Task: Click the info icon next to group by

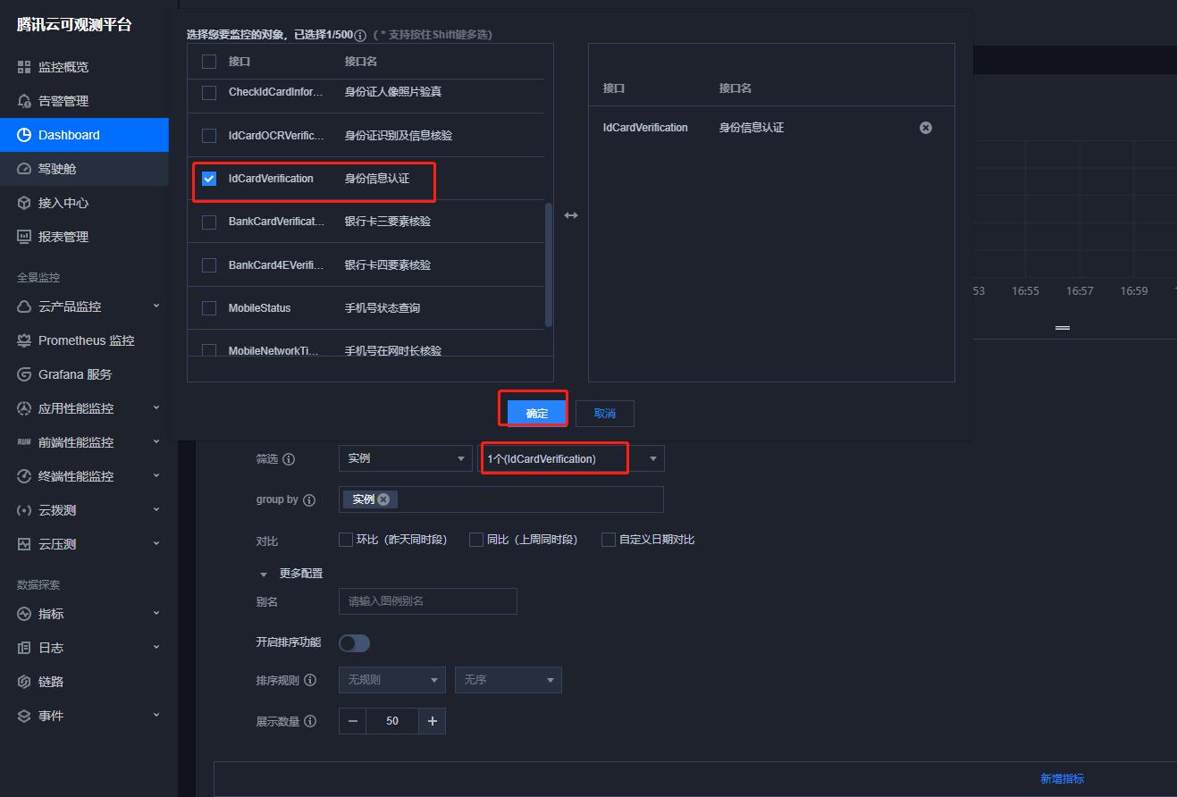Action: (309, 500)
